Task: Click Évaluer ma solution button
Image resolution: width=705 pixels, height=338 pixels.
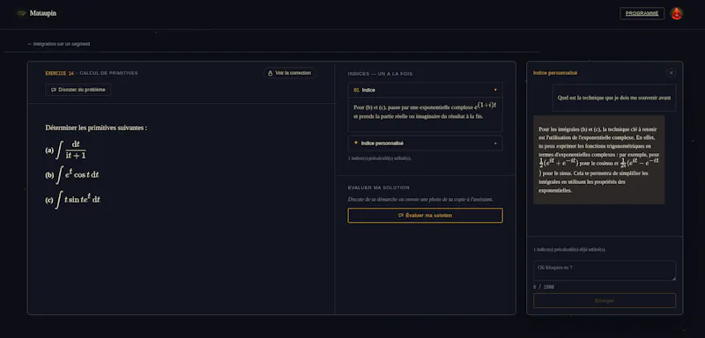Action: (x=425, y=216)
